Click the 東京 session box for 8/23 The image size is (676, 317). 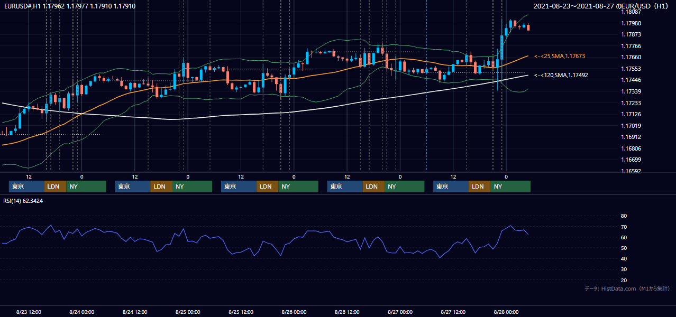tap(26, 187)
